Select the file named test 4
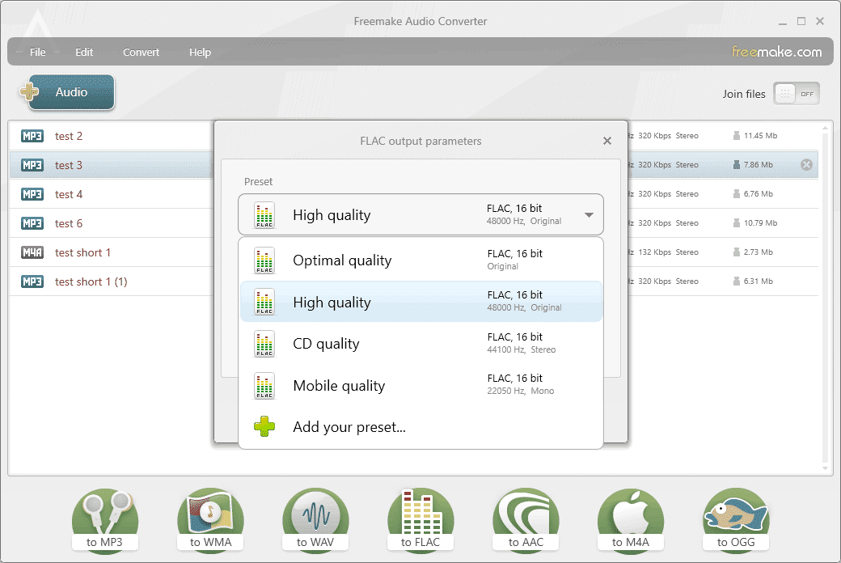Image resolution: width=841 pixels, height=563 pixels. [x=69, y=194]
